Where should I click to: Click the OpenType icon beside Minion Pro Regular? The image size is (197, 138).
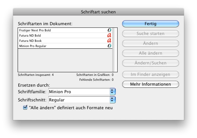point(109,46)
